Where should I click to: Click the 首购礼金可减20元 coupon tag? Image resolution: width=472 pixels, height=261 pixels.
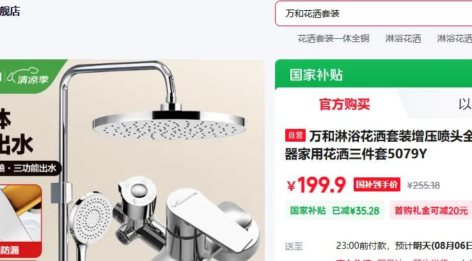point(431,211)
